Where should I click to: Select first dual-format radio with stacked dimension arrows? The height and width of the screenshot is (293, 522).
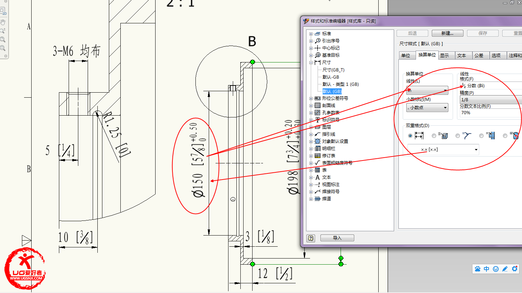pos(411,136)
